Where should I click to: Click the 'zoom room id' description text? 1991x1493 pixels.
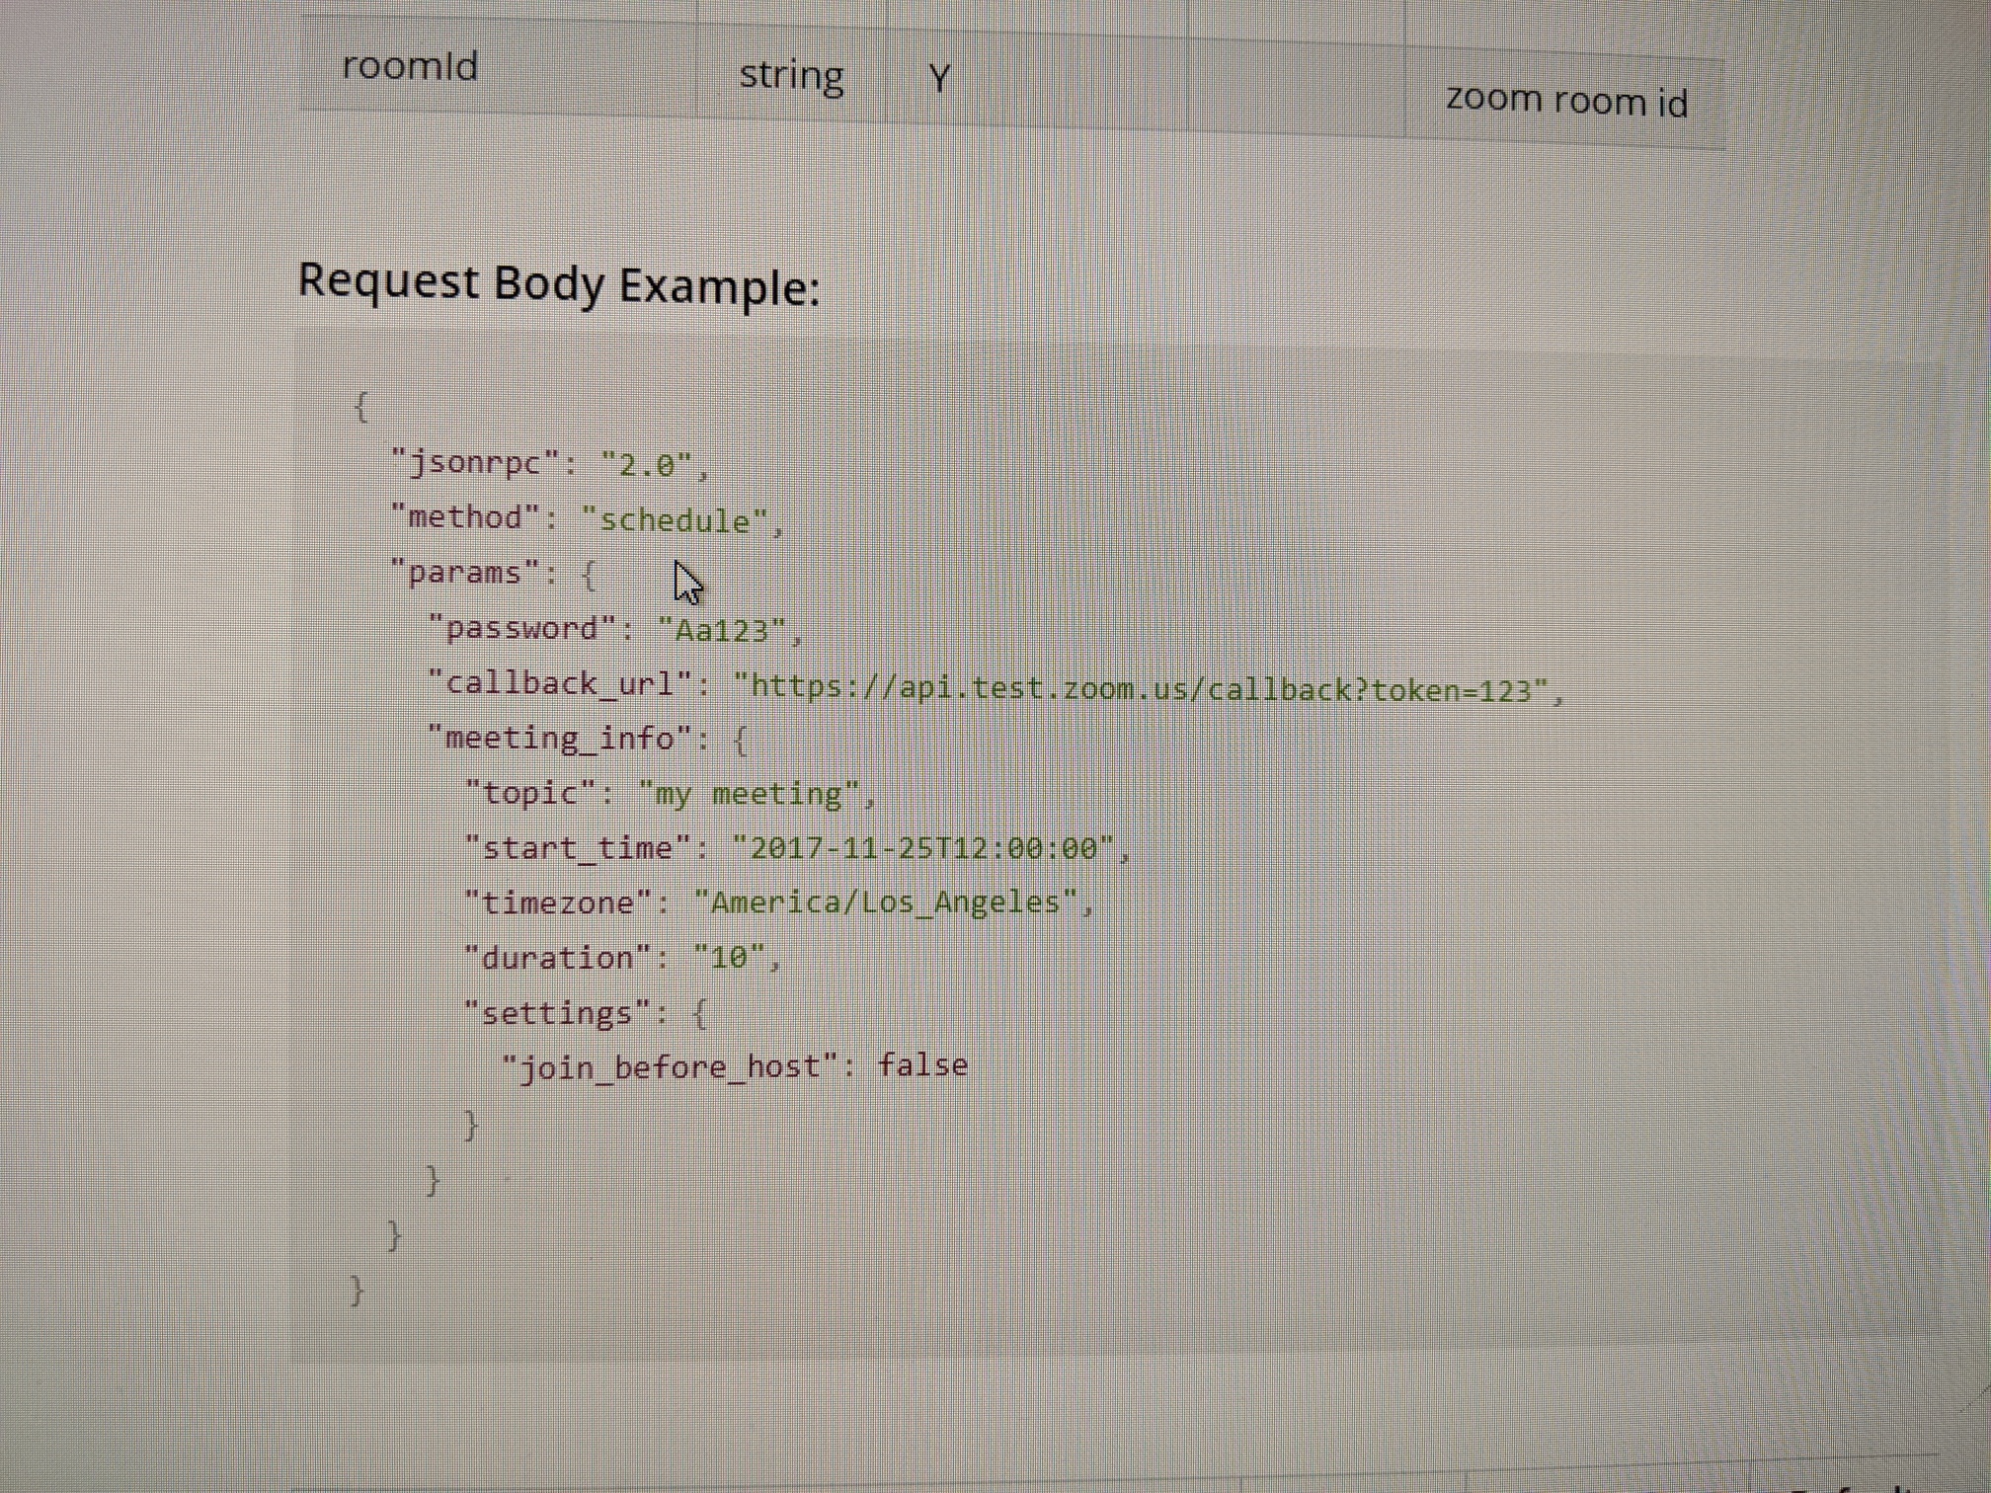point(1566,101)
